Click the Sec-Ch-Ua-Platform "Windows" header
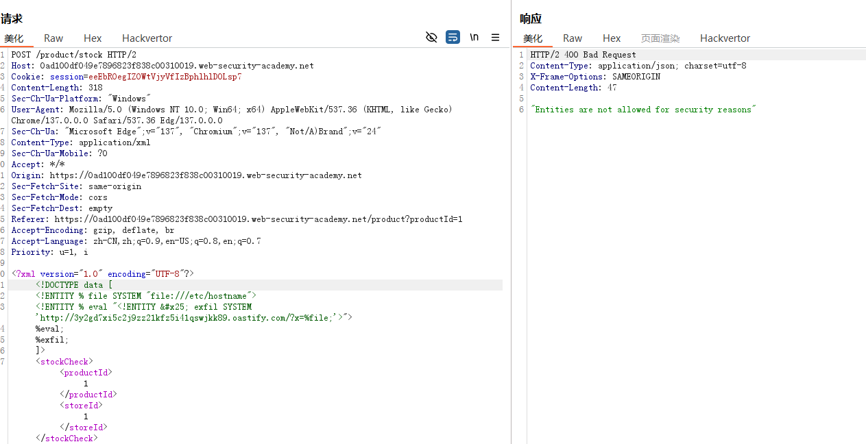This screenshot has width=866, height=444. click(x=81, y=99)
